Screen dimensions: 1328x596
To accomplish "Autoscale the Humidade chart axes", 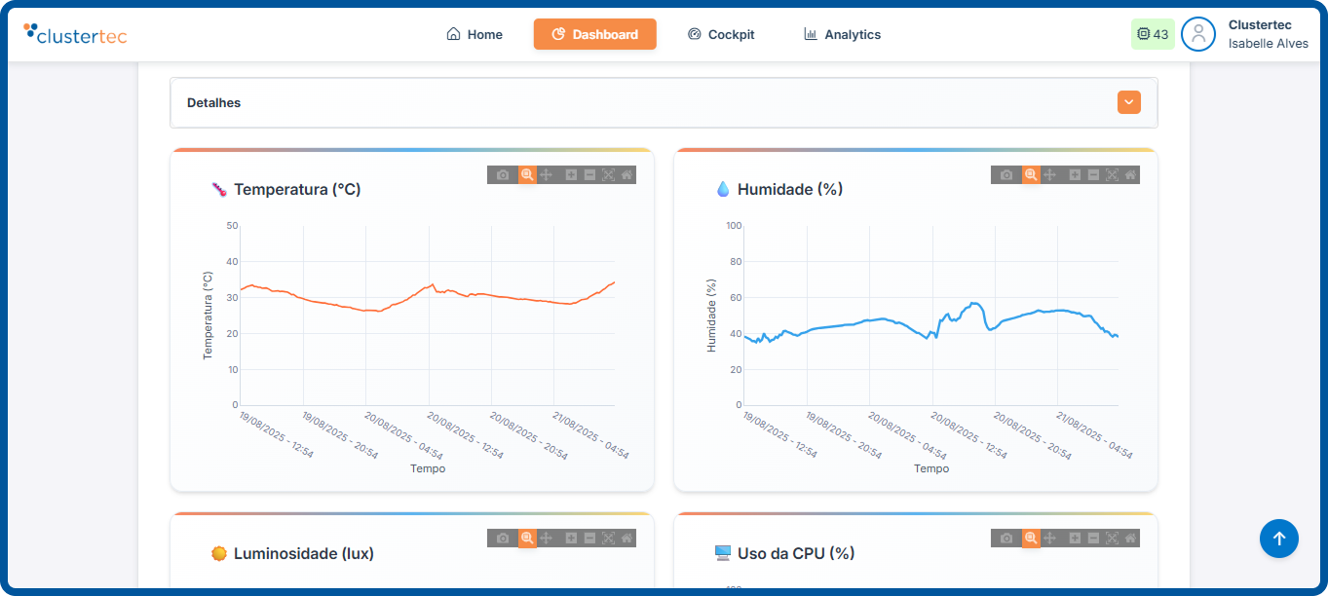I will (x=1114, y=174).
